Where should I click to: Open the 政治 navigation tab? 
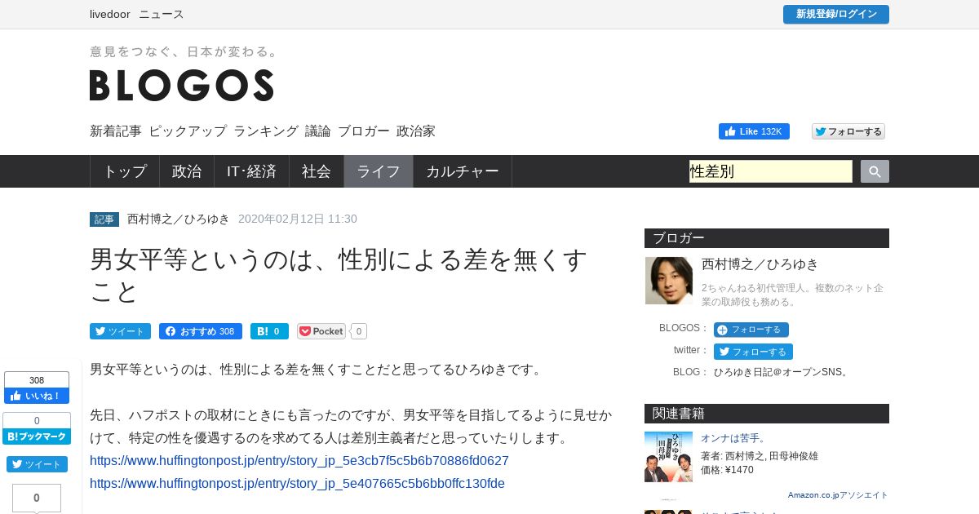click(187, 171)
